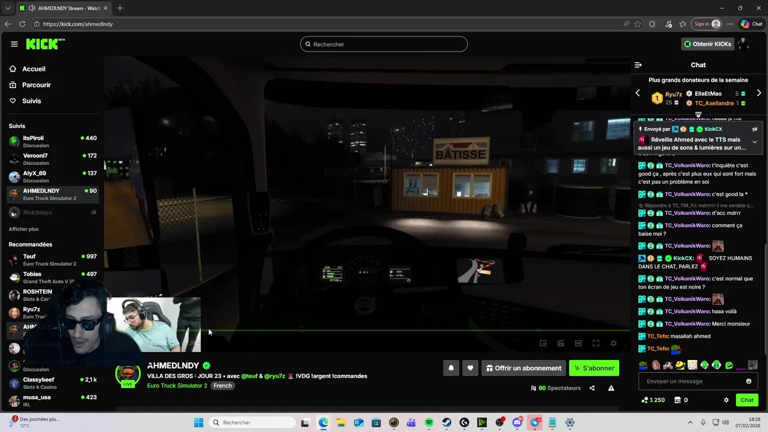Open the @teuf mention link
The width and height of the screenshot is (768, 432).
coord(249,376)
